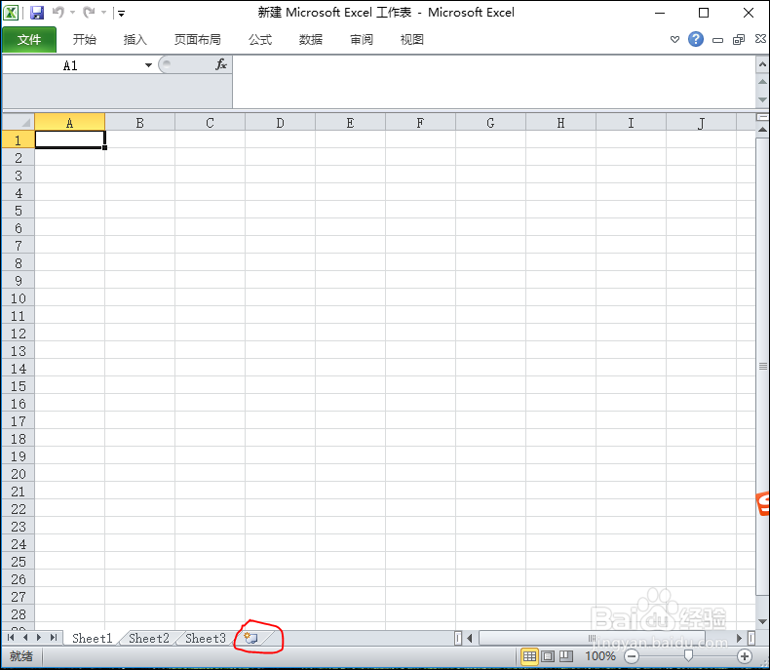Switch to the 视图 ribbon tab
The image size is (770, 670).
pos(411,39)
